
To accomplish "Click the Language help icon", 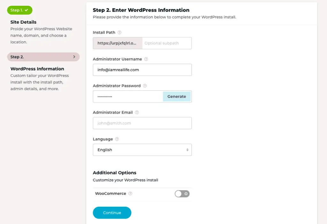I will coord(117,139).
